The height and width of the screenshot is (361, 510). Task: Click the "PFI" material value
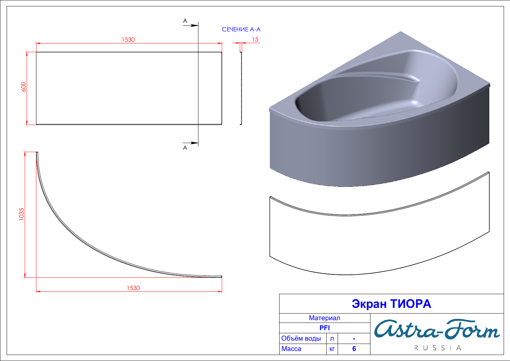[x=325, y=328]
